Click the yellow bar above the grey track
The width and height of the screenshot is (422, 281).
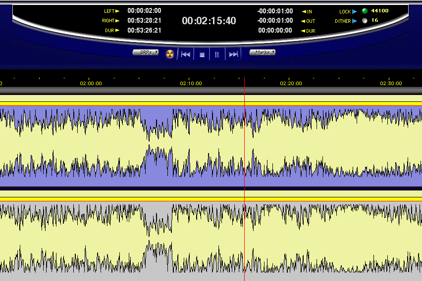coord(211,199)
